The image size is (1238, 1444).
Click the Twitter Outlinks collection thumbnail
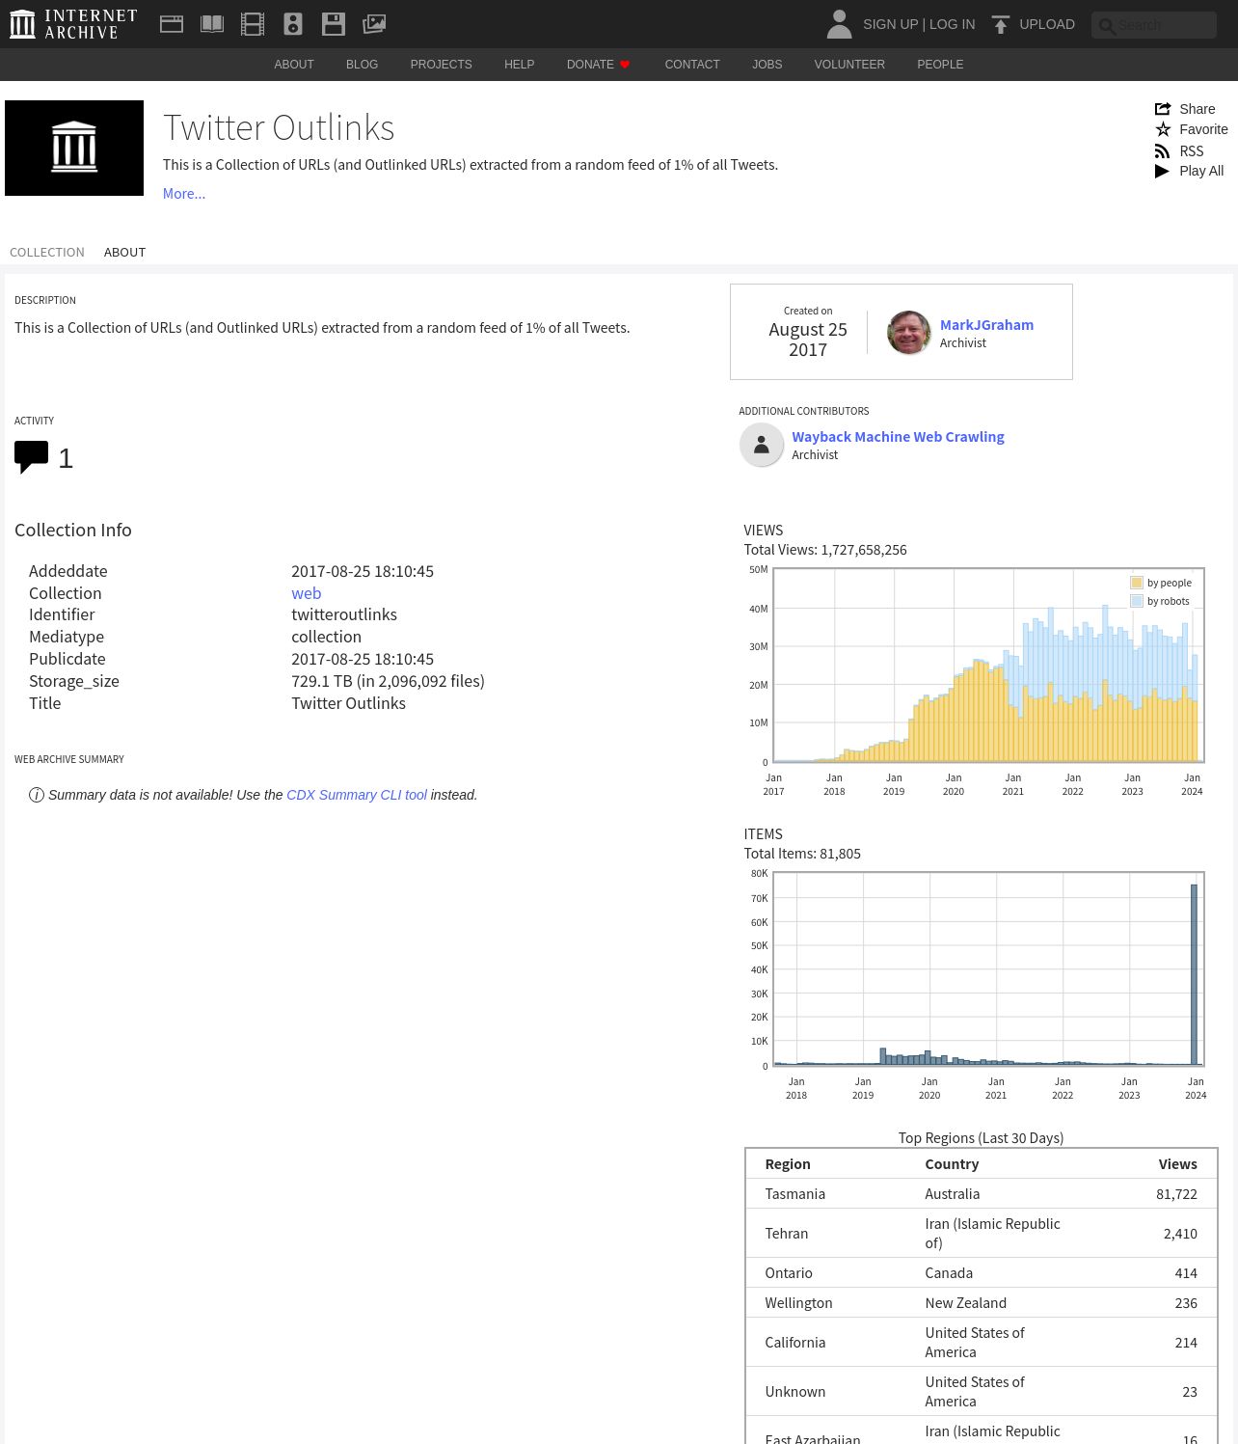tap(74, 149)
